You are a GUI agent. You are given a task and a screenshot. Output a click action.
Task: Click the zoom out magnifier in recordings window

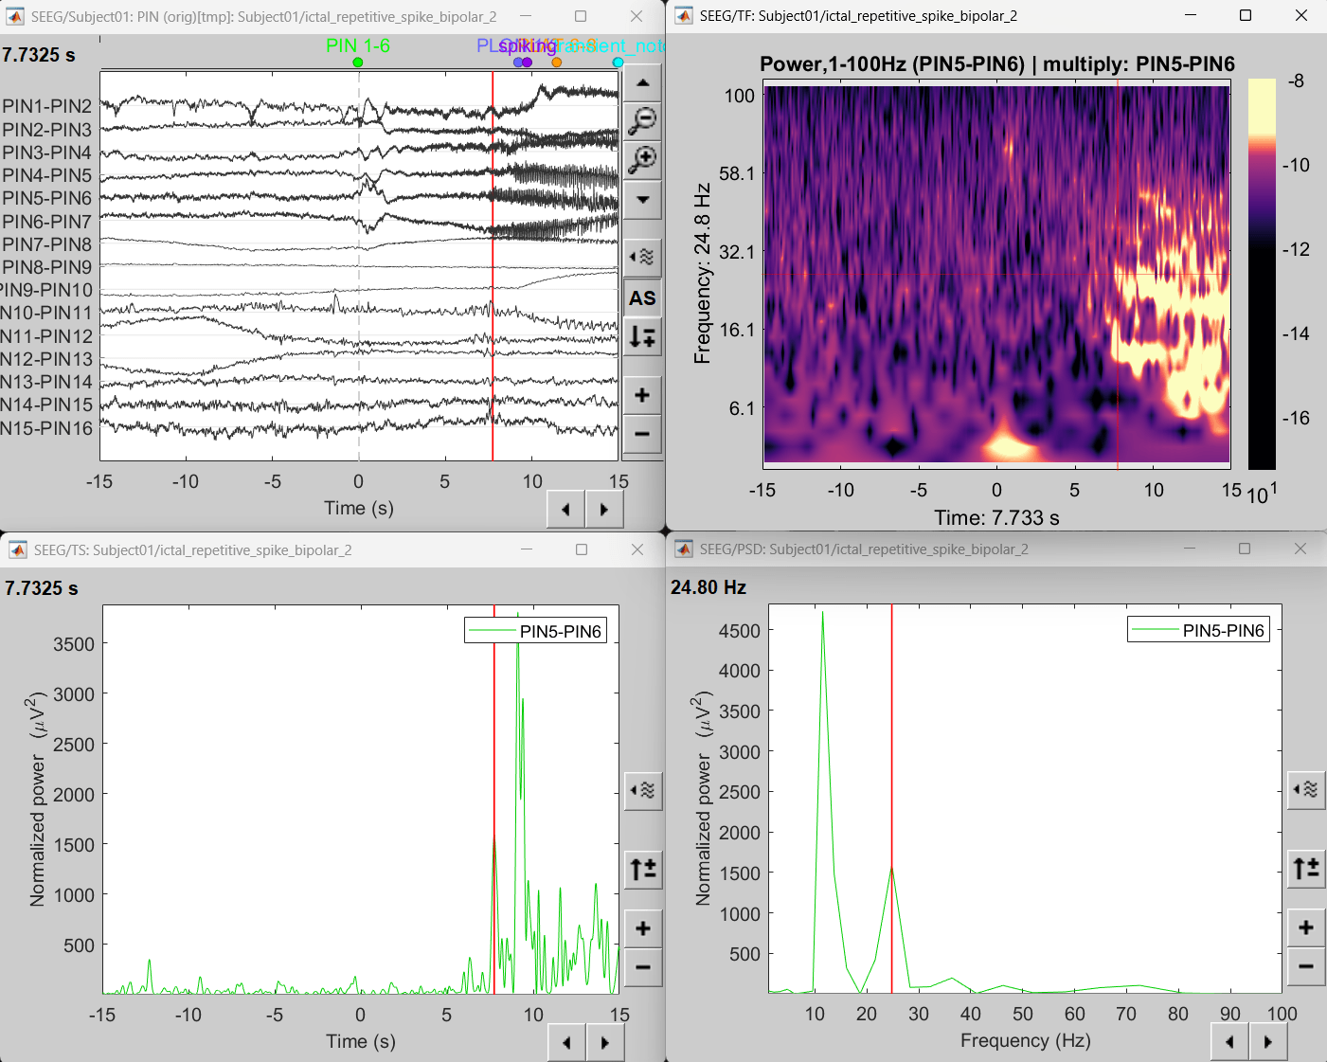tap(642, 120)
